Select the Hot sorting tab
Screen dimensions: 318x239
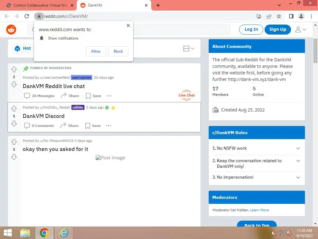tap(22, 48)
